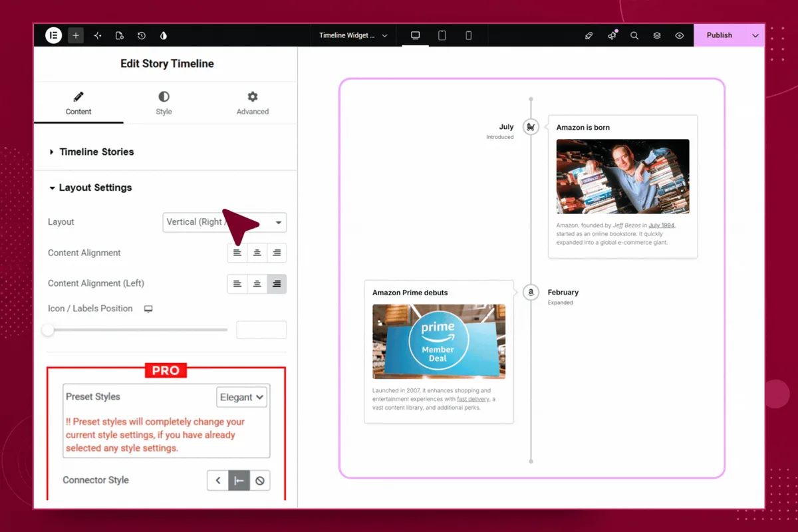Click the Publish button

click(x=720, y=35)
